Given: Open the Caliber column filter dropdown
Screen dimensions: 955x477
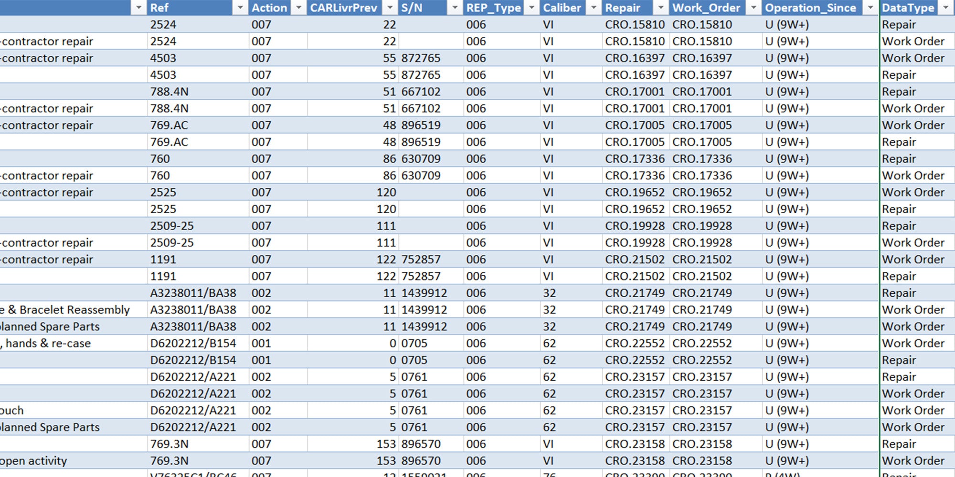Looking at the screenshot, I should tap(594, 8).
